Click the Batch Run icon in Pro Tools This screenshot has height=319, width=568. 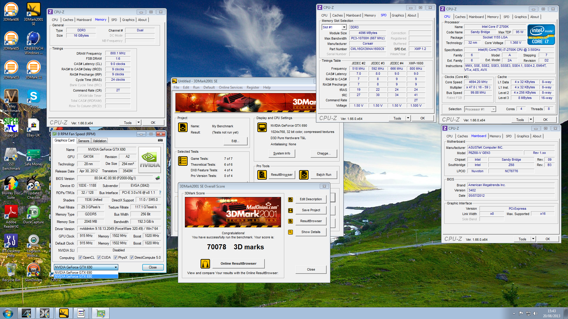304,175
